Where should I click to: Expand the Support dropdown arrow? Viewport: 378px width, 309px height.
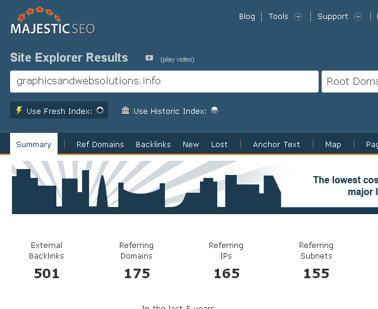point(358,17)
